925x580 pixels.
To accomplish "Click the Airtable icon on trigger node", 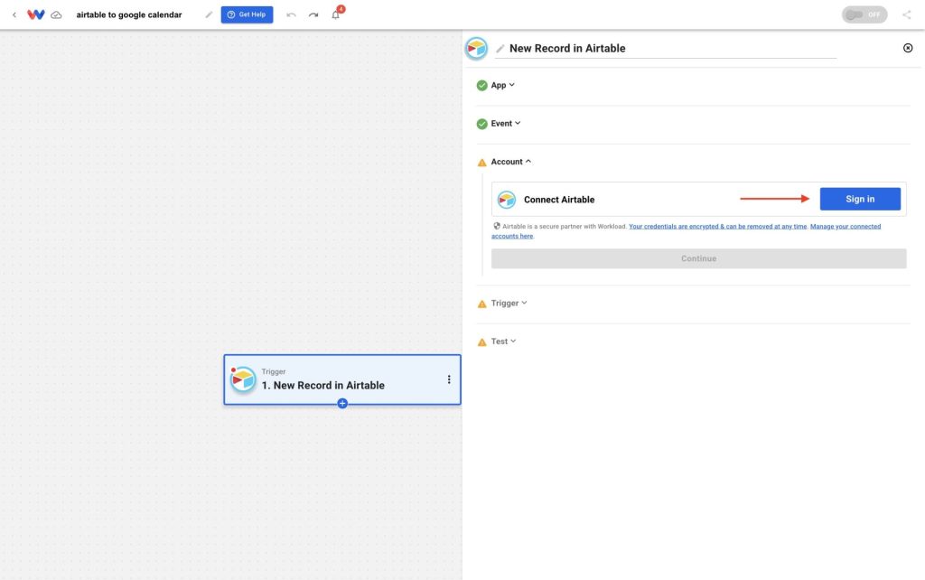I will [x=242, y=379].
